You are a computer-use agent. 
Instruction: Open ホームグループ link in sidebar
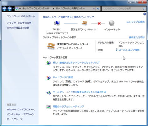[x=14, y=119]
